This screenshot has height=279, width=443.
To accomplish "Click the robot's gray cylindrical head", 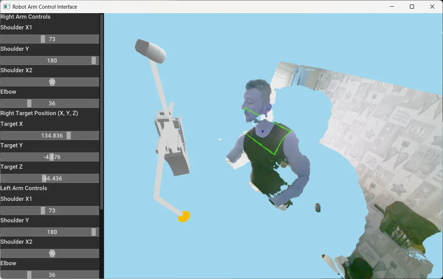I will [x=151, y=51].
